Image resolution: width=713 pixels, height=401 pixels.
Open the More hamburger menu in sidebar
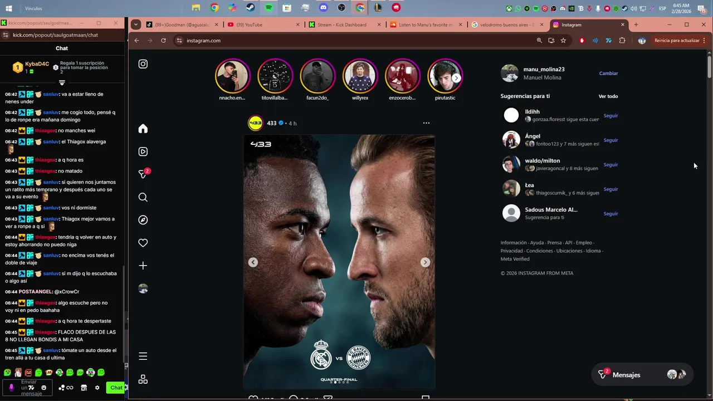point(143,356)
